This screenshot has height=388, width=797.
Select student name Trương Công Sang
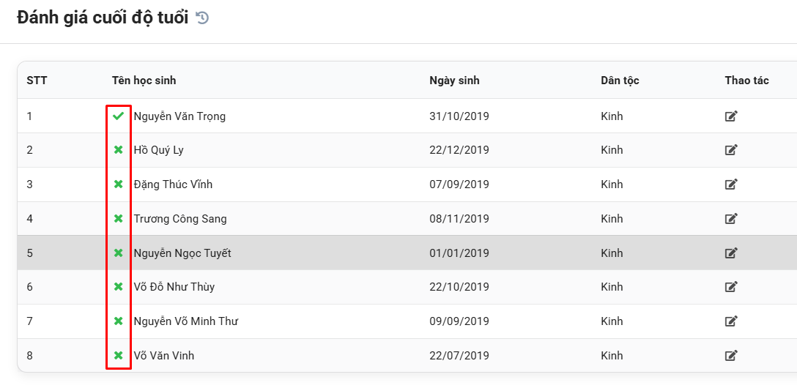180,219
